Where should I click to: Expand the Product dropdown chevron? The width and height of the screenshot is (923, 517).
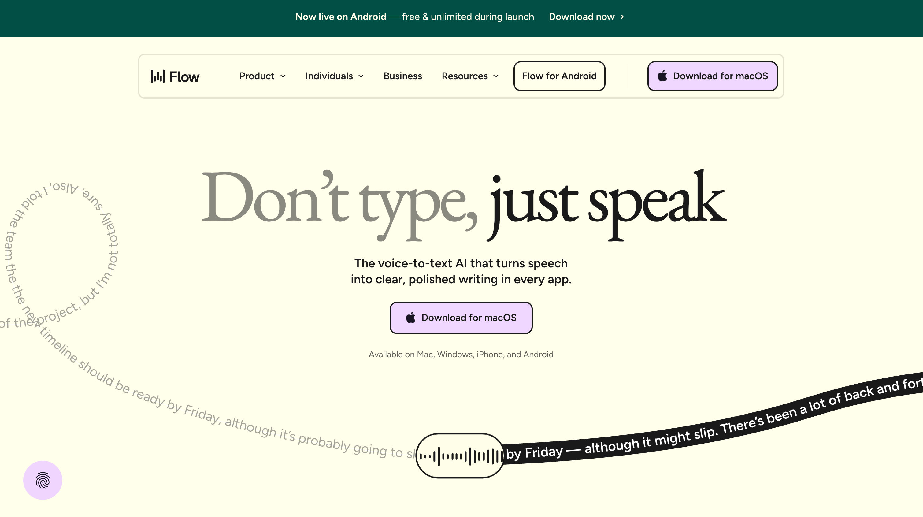283,76
